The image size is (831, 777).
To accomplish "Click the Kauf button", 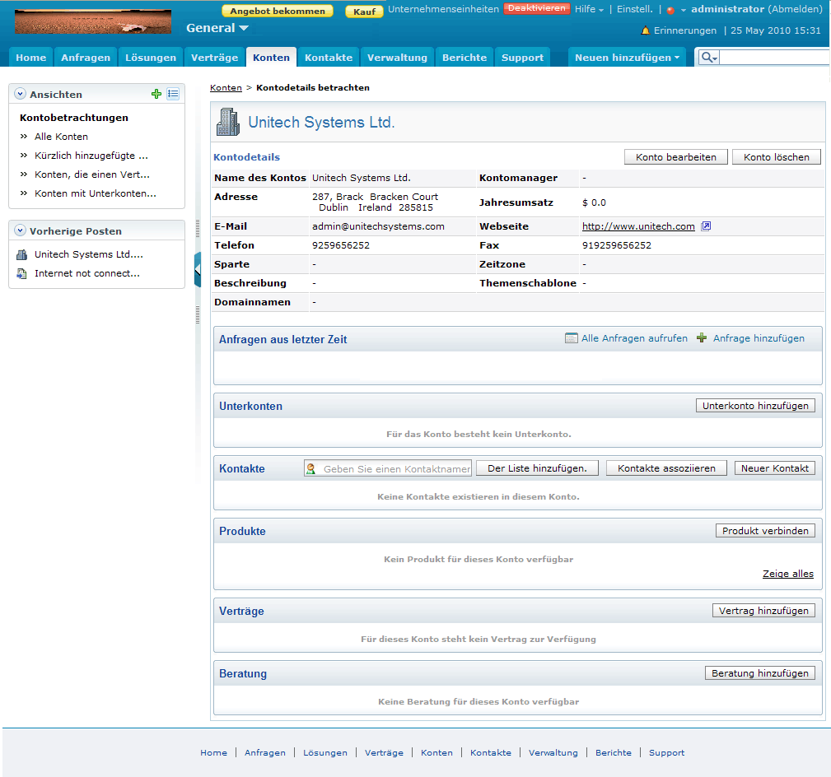I will coord(365,12).
